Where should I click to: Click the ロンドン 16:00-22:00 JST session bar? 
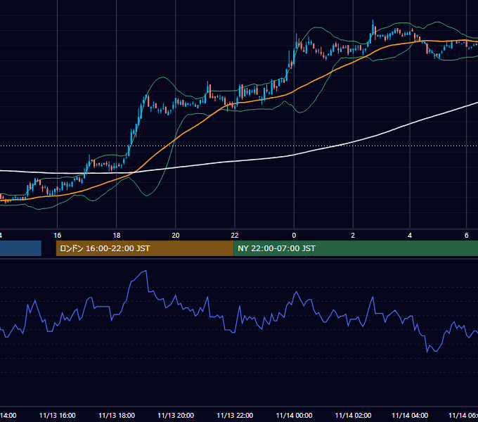(145, 248)
